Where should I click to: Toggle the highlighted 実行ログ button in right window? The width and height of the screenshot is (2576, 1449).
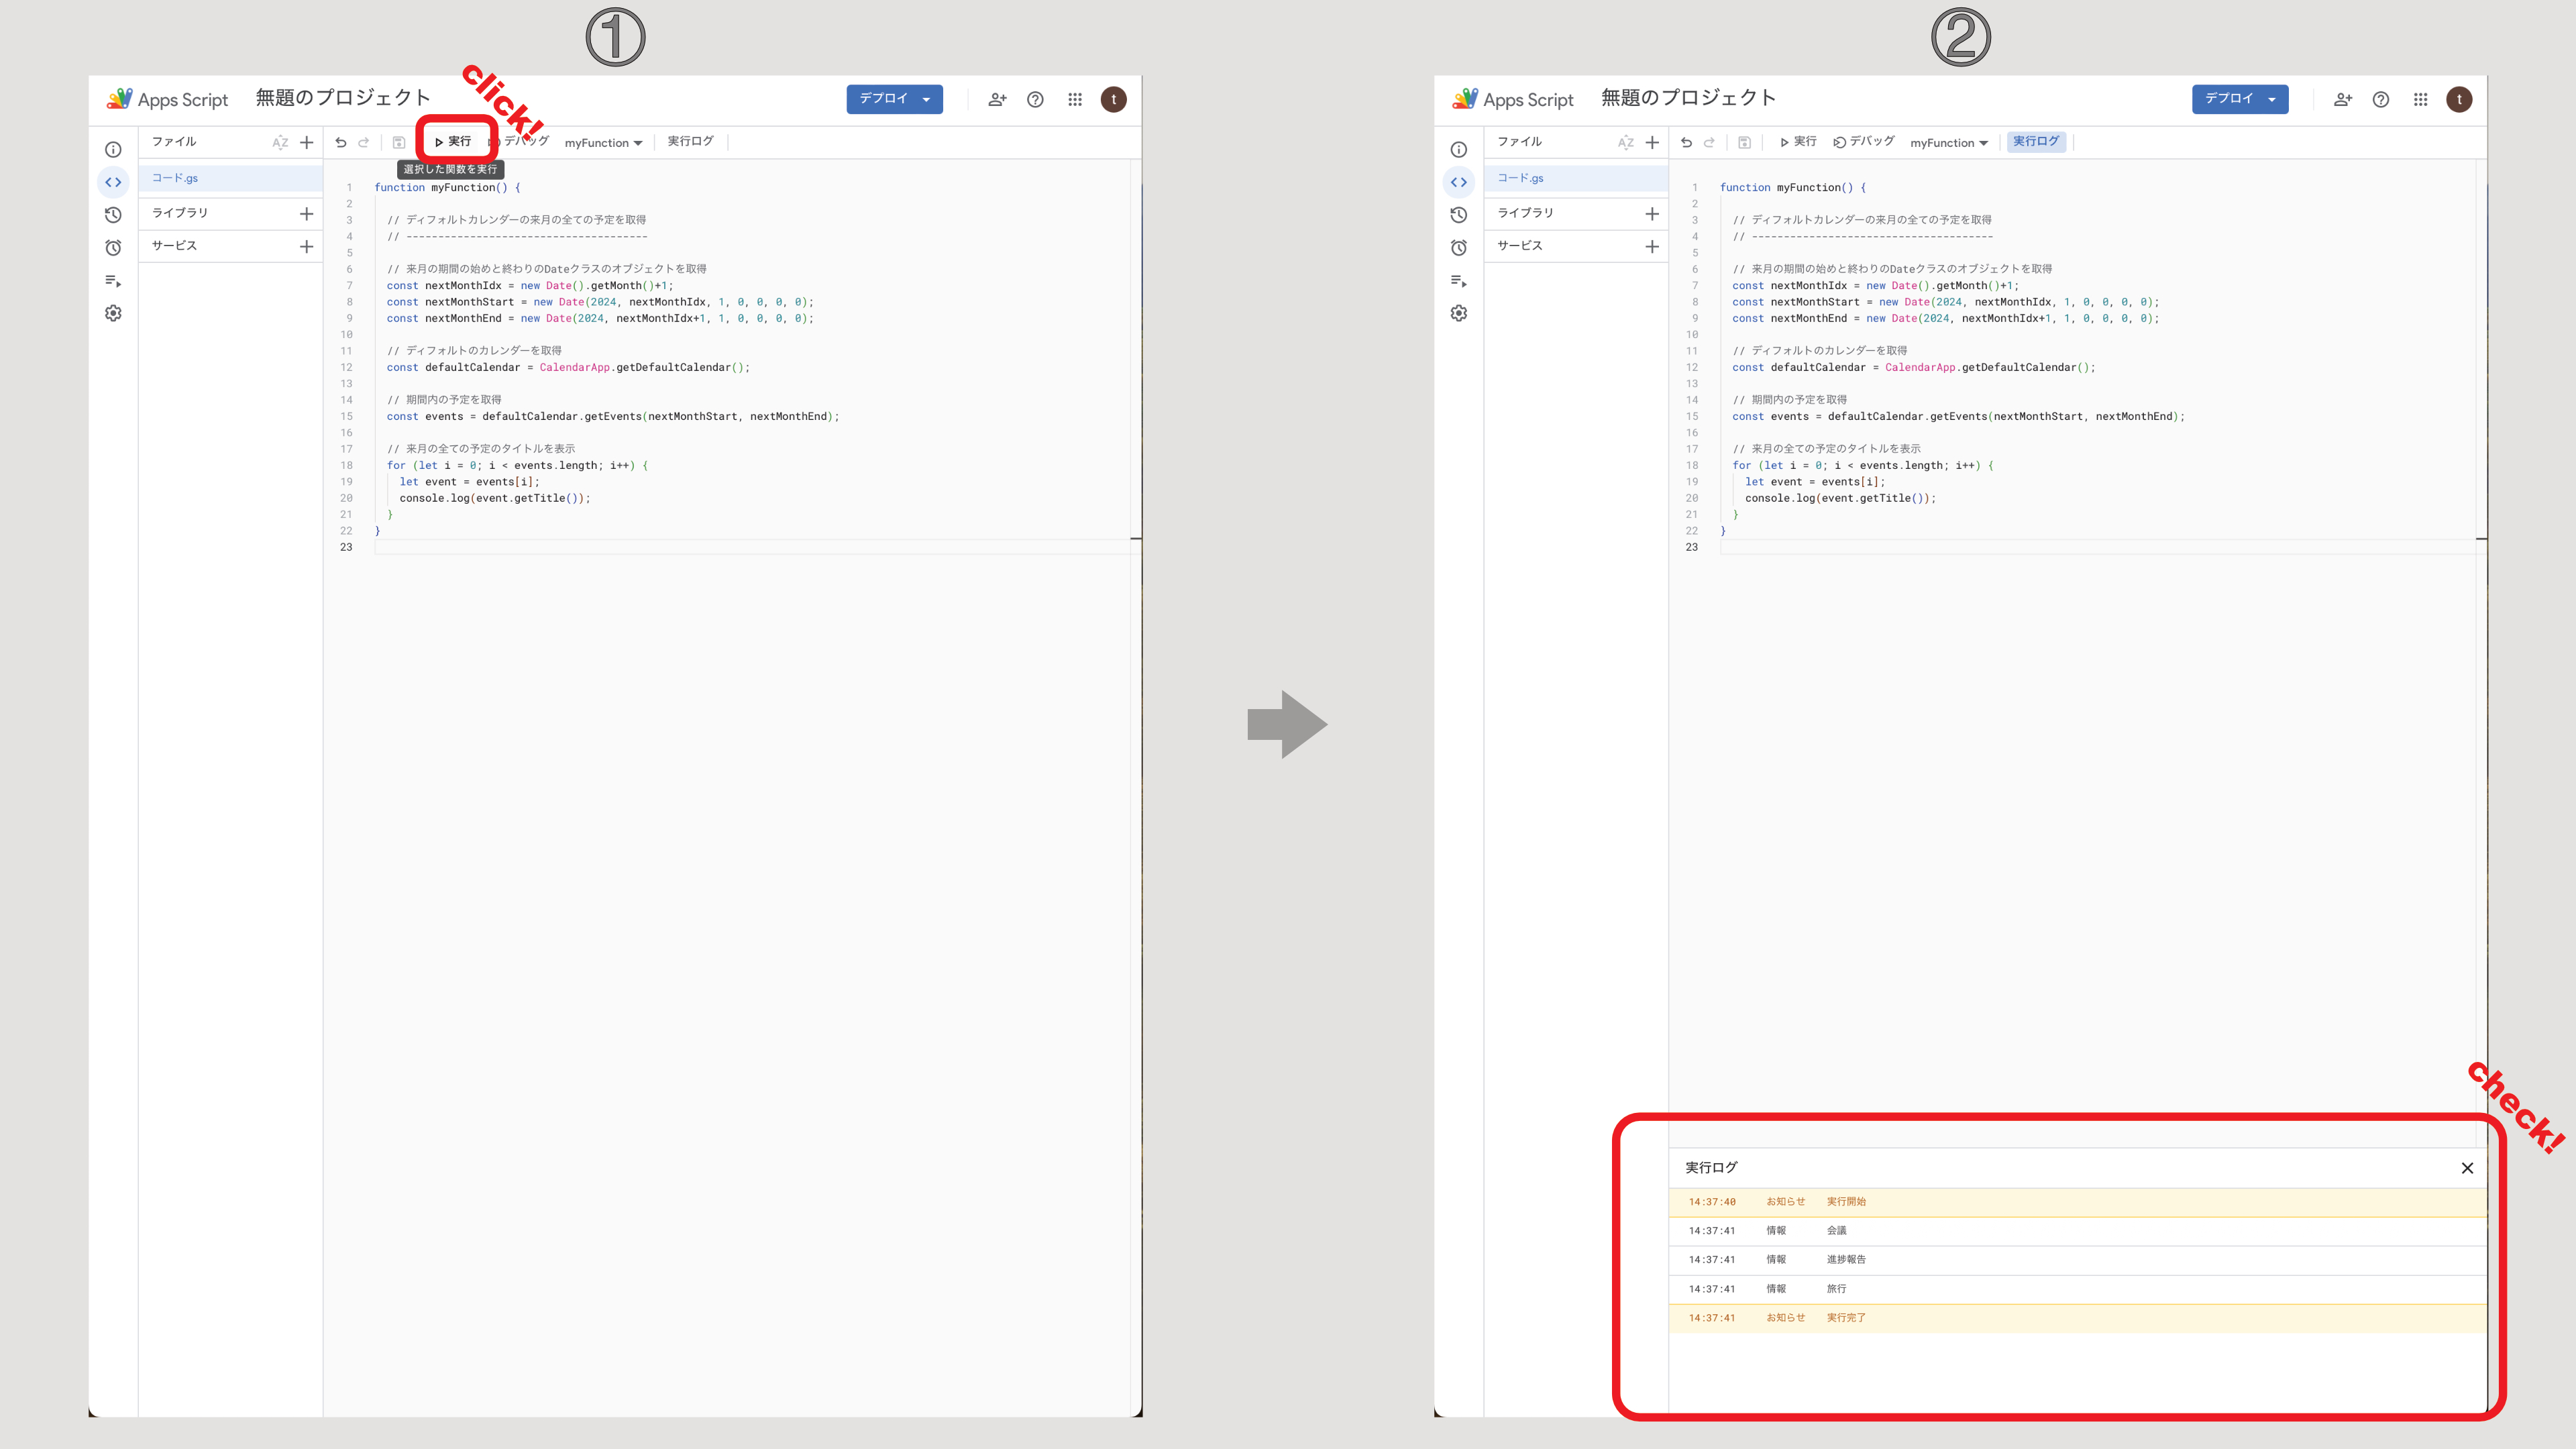[2036, 142]
